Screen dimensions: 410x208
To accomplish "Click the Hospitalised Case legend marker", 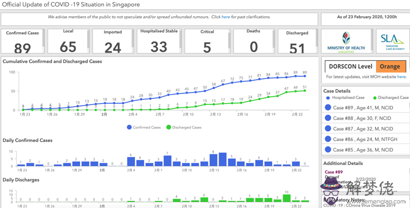I will pos(328,98).
